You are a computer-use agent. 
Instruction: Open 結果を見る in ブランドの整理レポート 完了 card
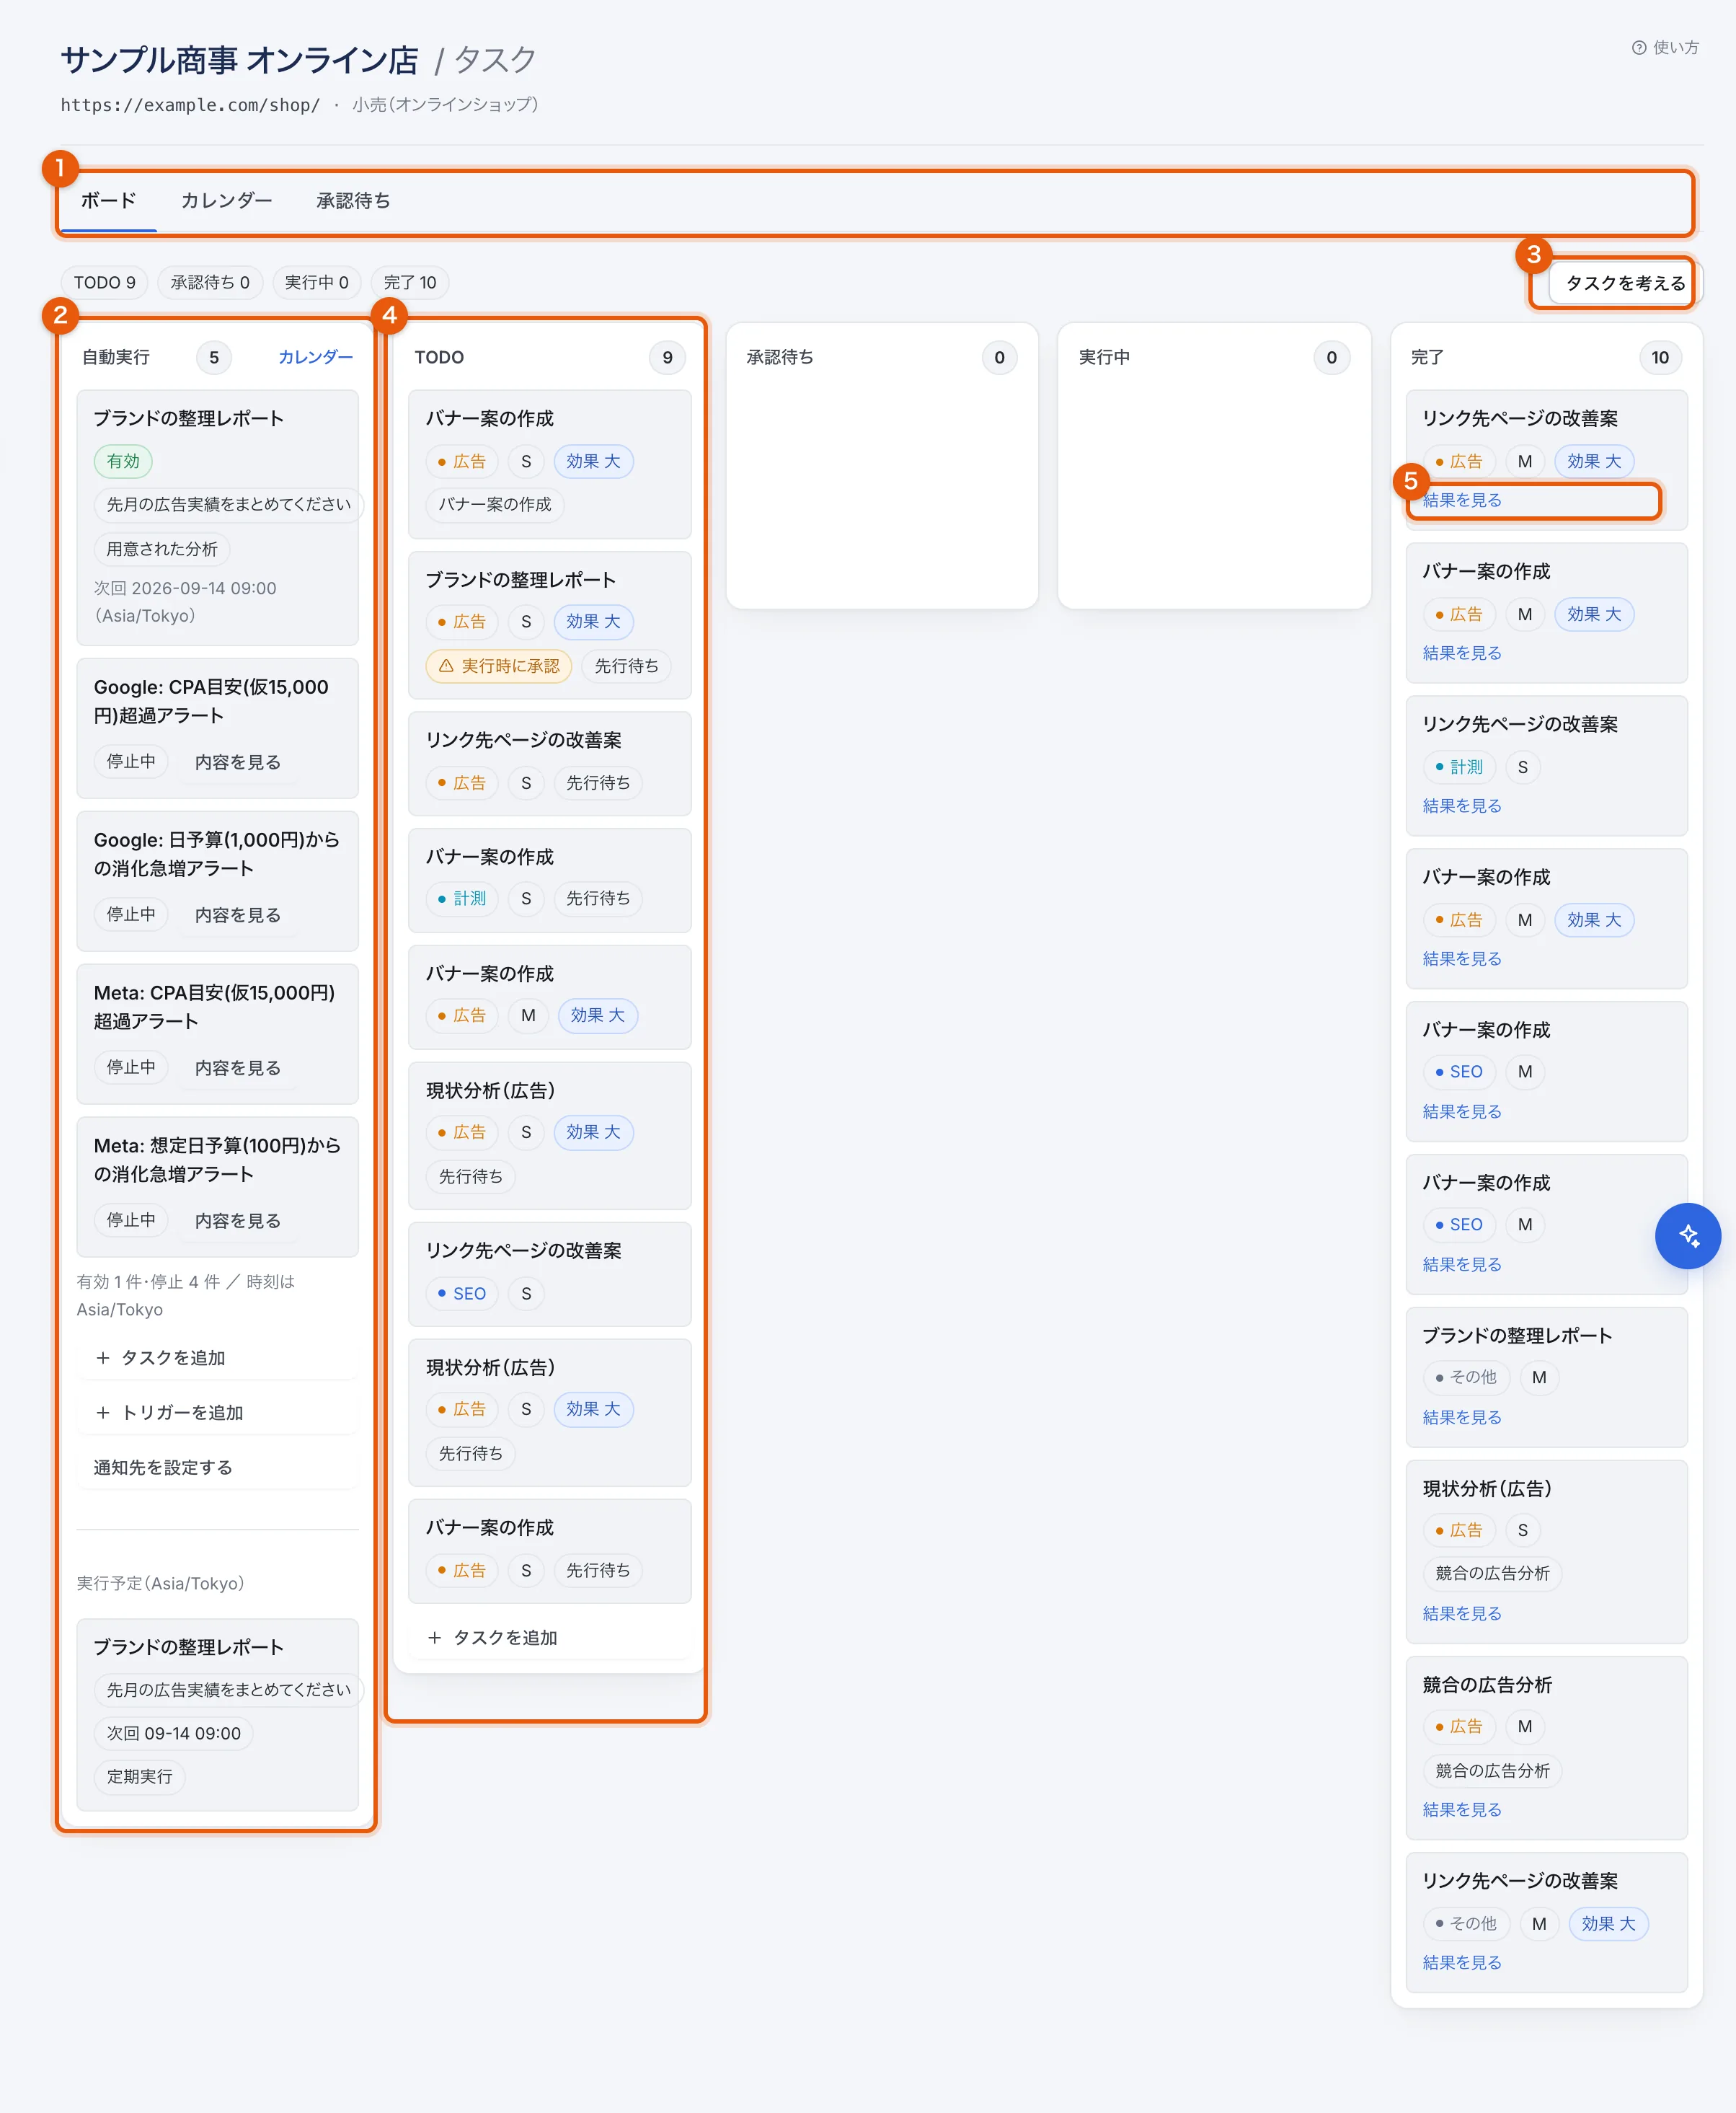coord(1462,1418)
